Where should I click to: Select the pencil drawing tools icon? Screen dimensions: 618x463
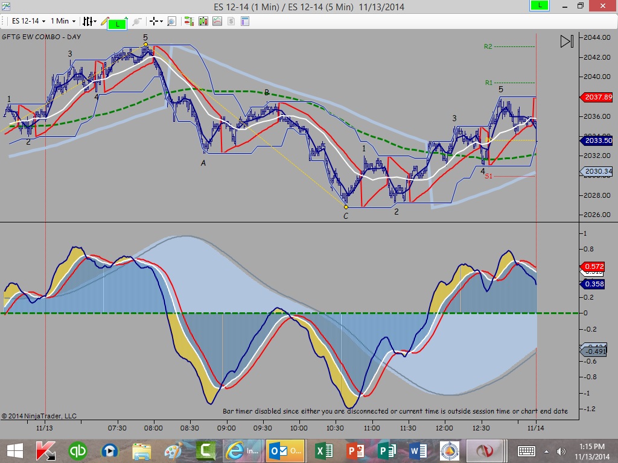[x=104, y=21]
